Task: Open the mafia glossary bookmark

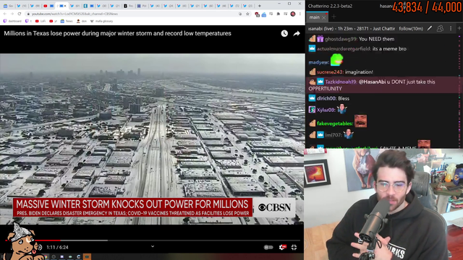Action: pos(101,21)
